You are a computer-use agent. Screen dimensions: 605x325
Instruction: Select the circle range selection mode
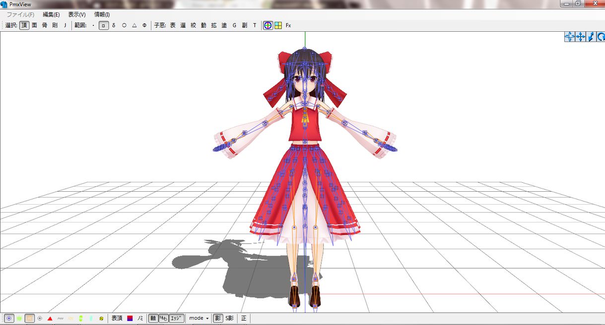coord(124,25)
